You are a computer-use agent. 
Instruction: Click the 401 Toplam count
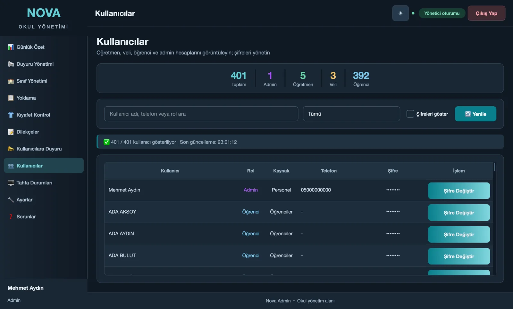(x=239, y=78)
